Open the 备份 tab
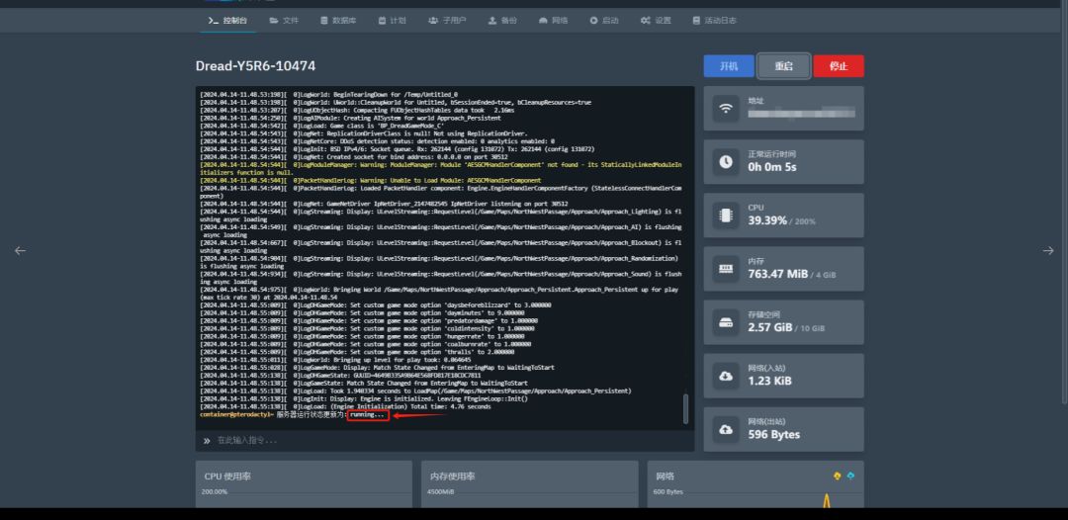 (x=501, y=20)
